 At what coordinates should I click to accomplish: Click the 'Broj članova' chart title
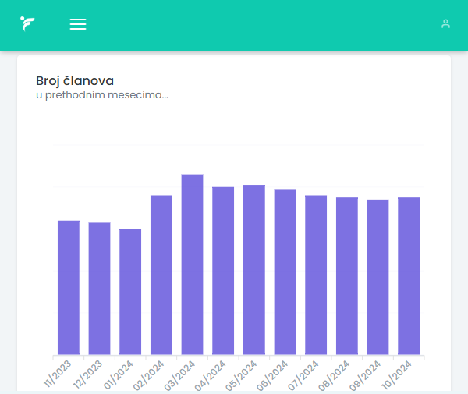pos(75,81)
